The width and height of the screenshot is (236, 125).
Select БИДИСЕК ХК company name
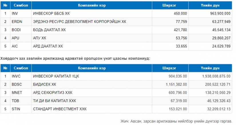click(x=45, y=84)
